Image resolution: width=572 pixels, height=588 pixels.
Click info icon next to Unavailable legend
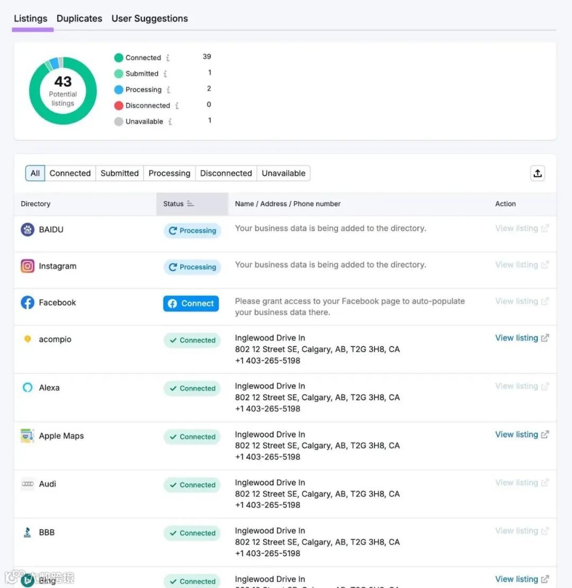[170, 121]
